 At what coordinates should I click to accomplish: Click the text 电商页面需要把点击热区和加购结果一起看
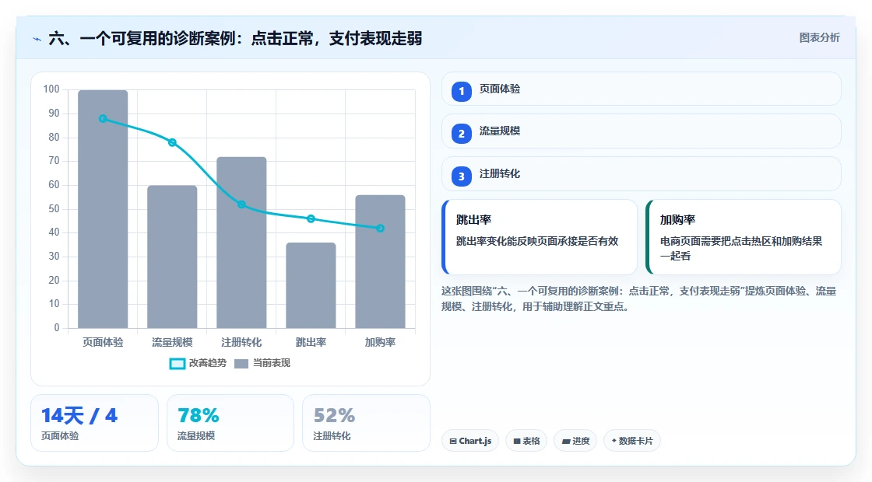click(x=741, y=249)
